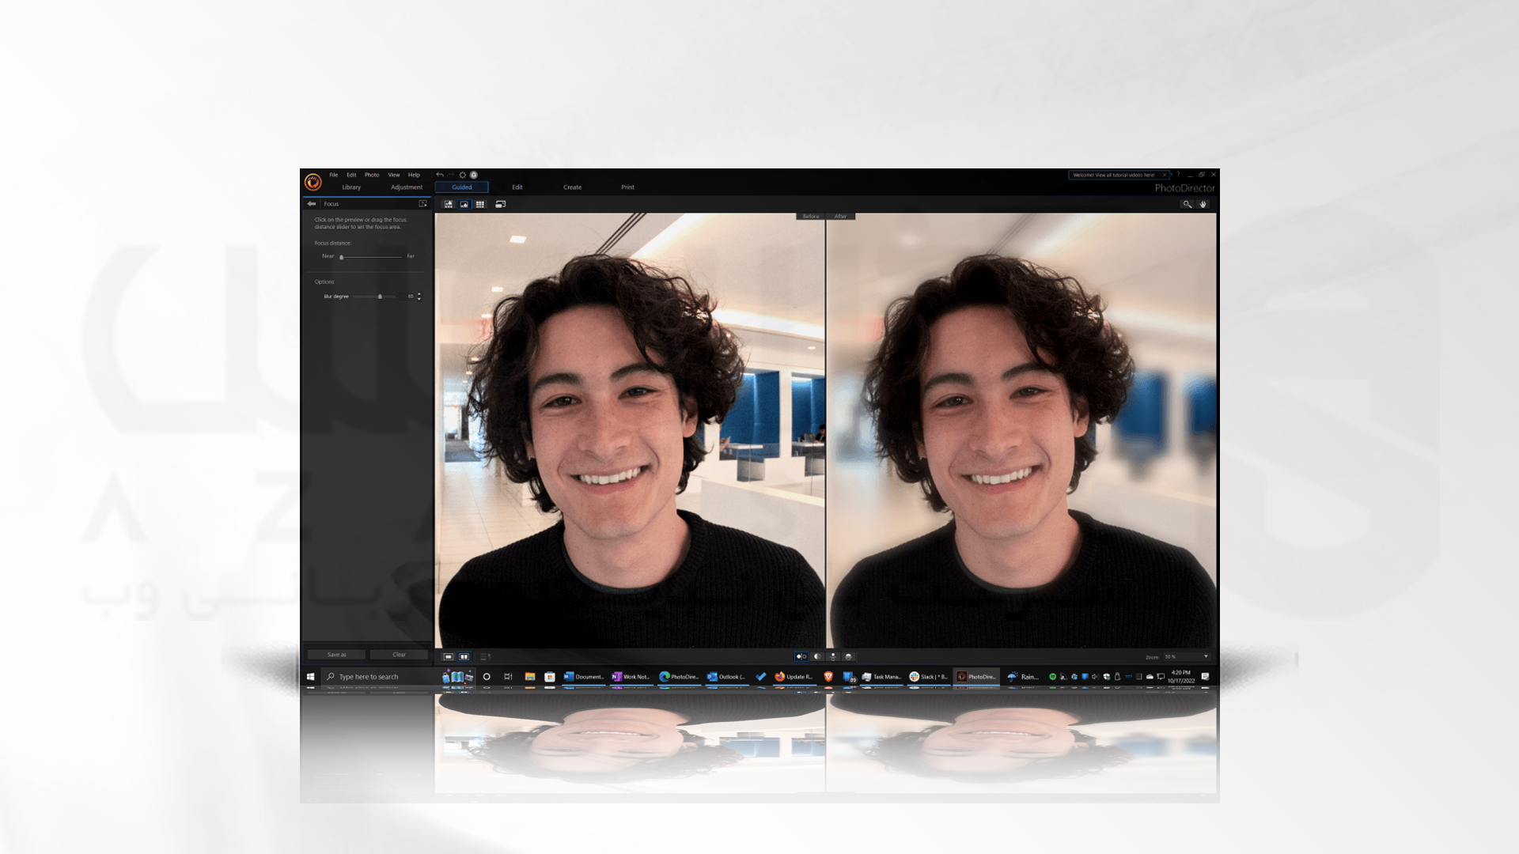Open the Windows notification center icon
1519x854 pixels.
click(1205, 677)
